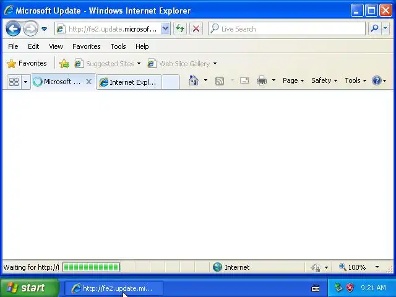The height and width of the screenshot is (297, 396).
Task: Click the Refresh page button
Action: tap(180, 29)
